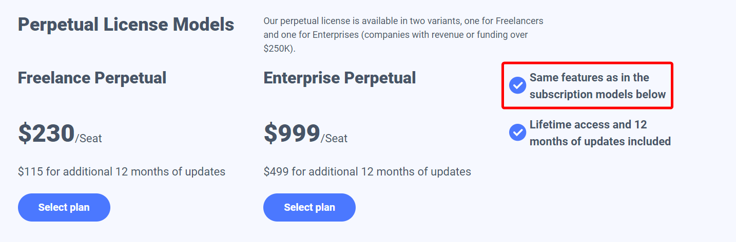The image size is (736, 242).
Task: Click the Same features as subscription models text
Action: tap(597, 86)
